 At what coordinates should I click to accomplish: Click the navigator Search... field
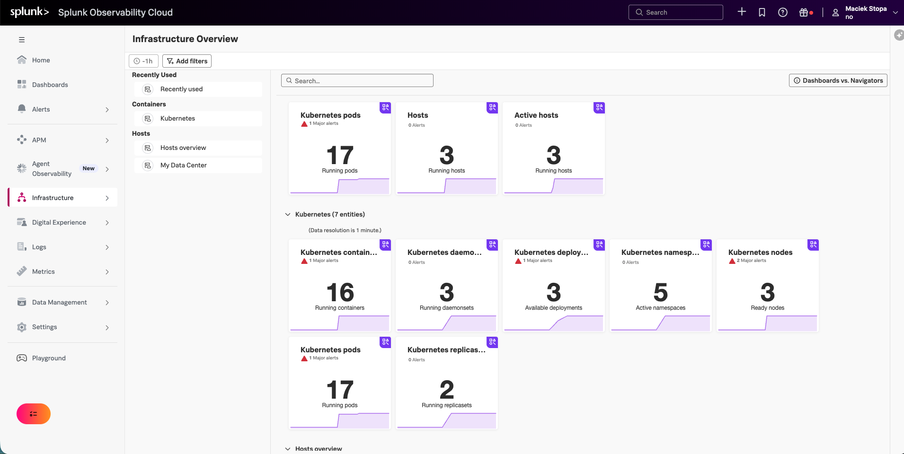coord(357,80)
